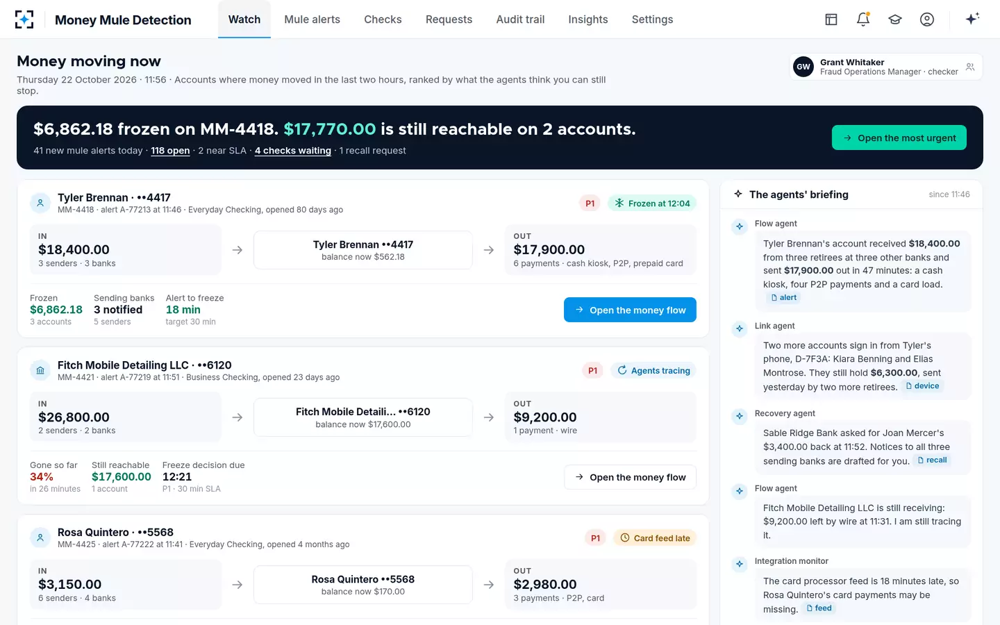Click the GW avatar badge
The height and width of the screenshot is (625, 1000).
click(x=803, y=67)
